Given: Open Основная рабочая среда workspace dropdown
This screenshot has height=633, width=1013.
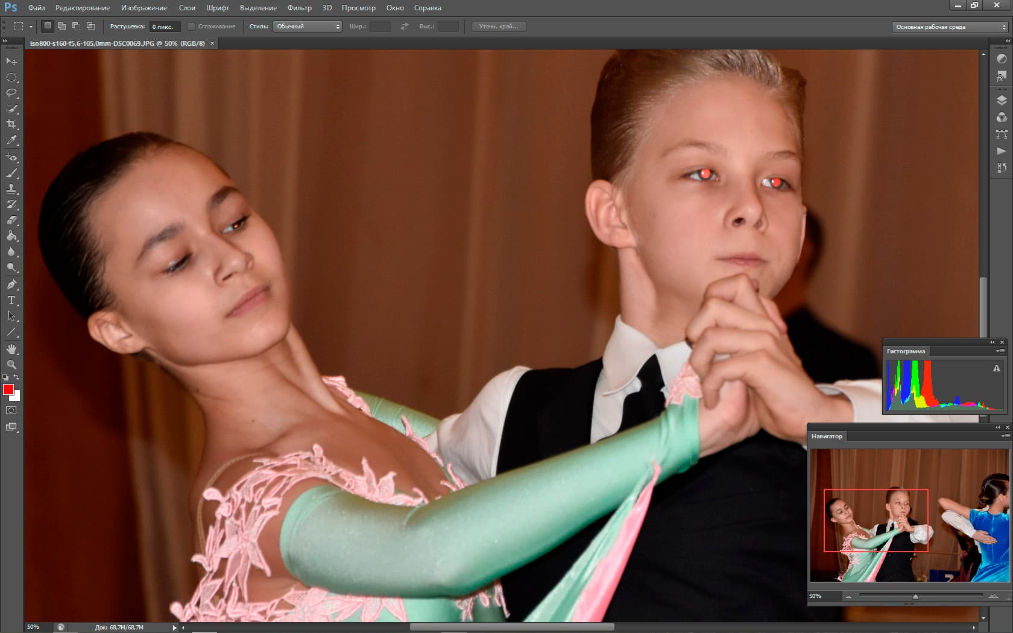Looking at the screenshot, I should point(950,27).
